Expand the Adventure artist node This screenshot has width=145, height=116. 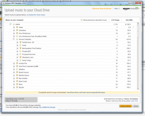click(14, 30)
